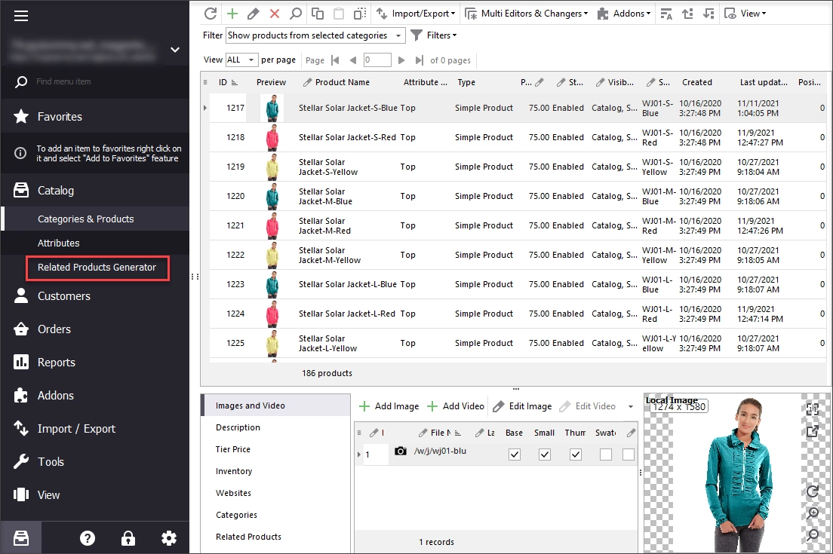Select Stellar Solar Jacket-S-Red thumbnail
This screenshot has height=554, width=833.
pyautogui.click(x=272, y=137)
